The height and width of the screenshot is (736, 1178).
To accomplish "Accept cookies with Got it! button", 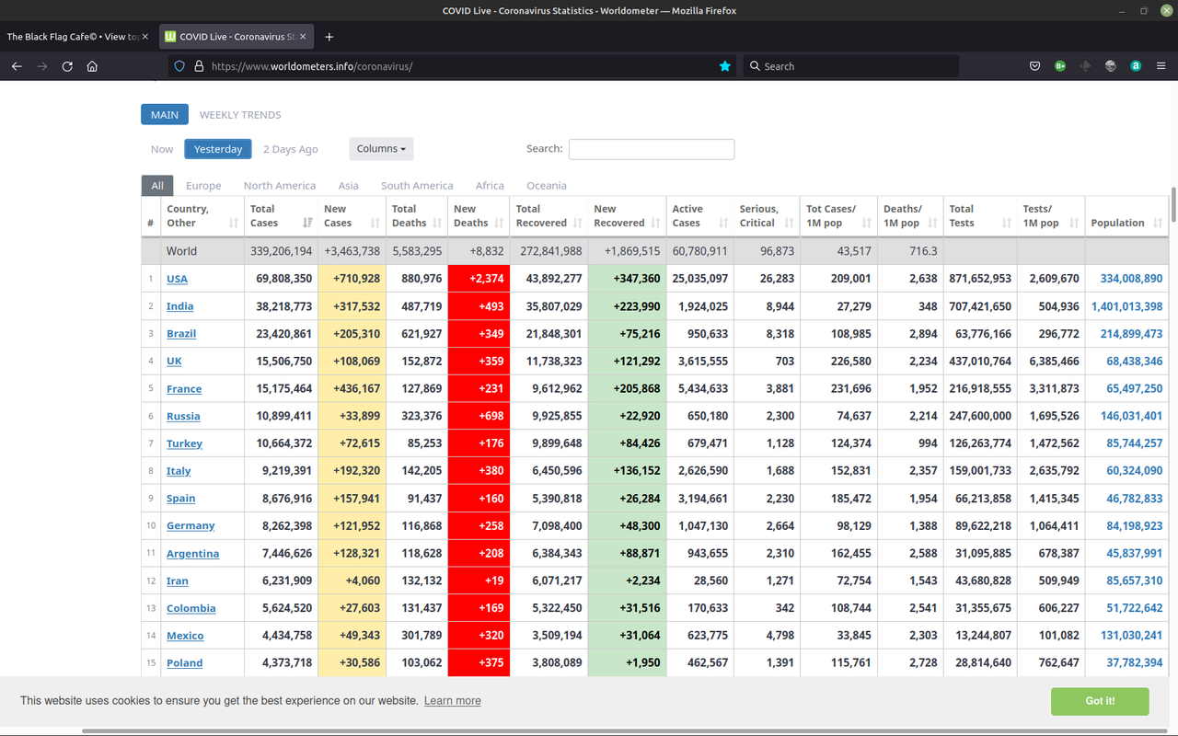I will [x=1100, y=701].
